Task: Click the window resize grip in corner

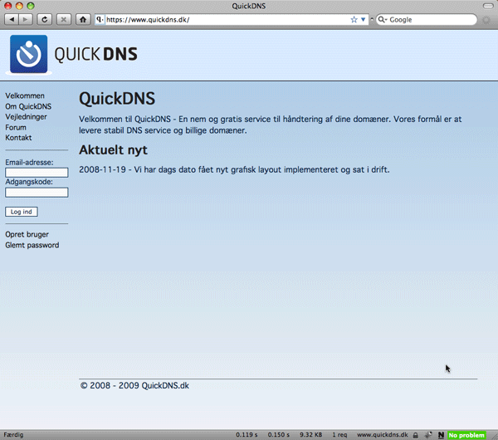Action: point(493,436)
